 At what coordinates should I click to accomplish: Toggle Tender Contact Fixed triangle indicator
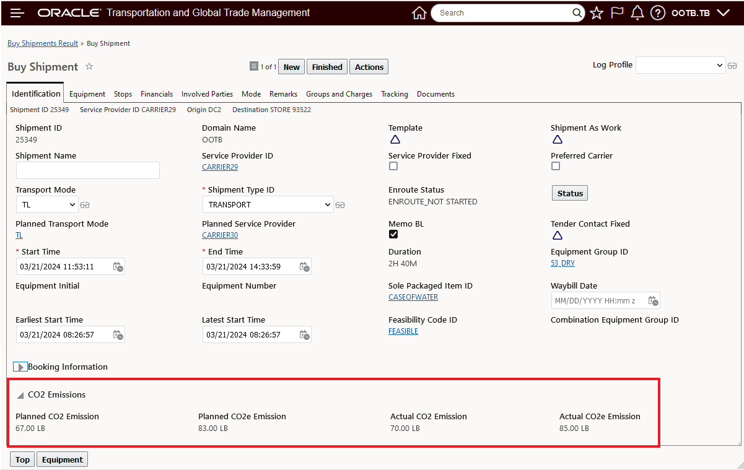(558, 235)
